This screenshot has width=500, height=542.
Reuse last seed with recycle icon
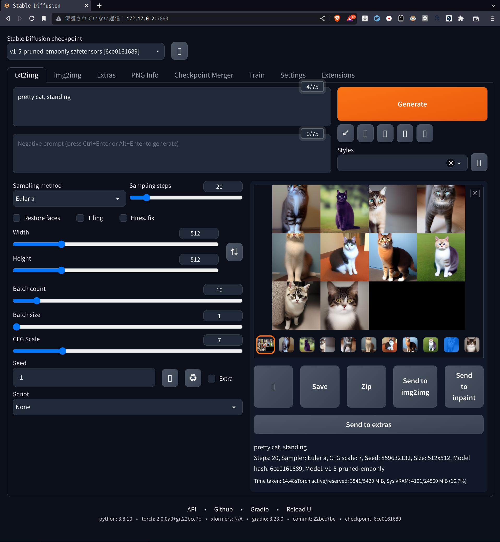tap(193, 378)
